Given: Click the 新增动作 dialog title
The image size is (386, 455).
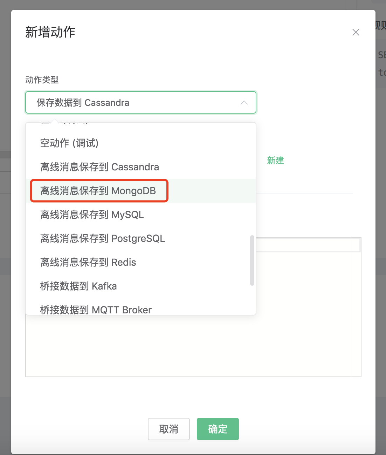Looking at the screenshot, I should pyautogui.click(x=50, y=32).
